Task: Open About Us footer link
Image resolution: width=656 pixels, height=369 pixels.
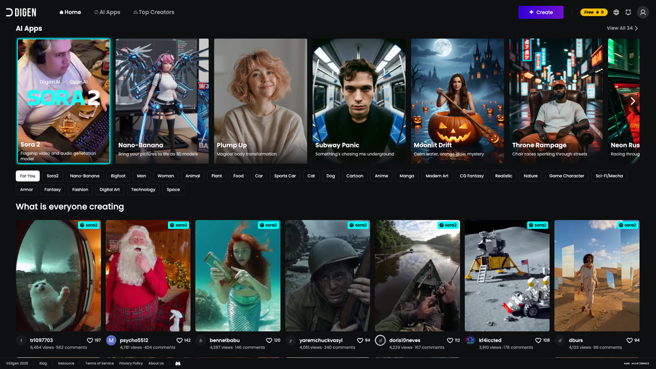Action: [156, 364]
